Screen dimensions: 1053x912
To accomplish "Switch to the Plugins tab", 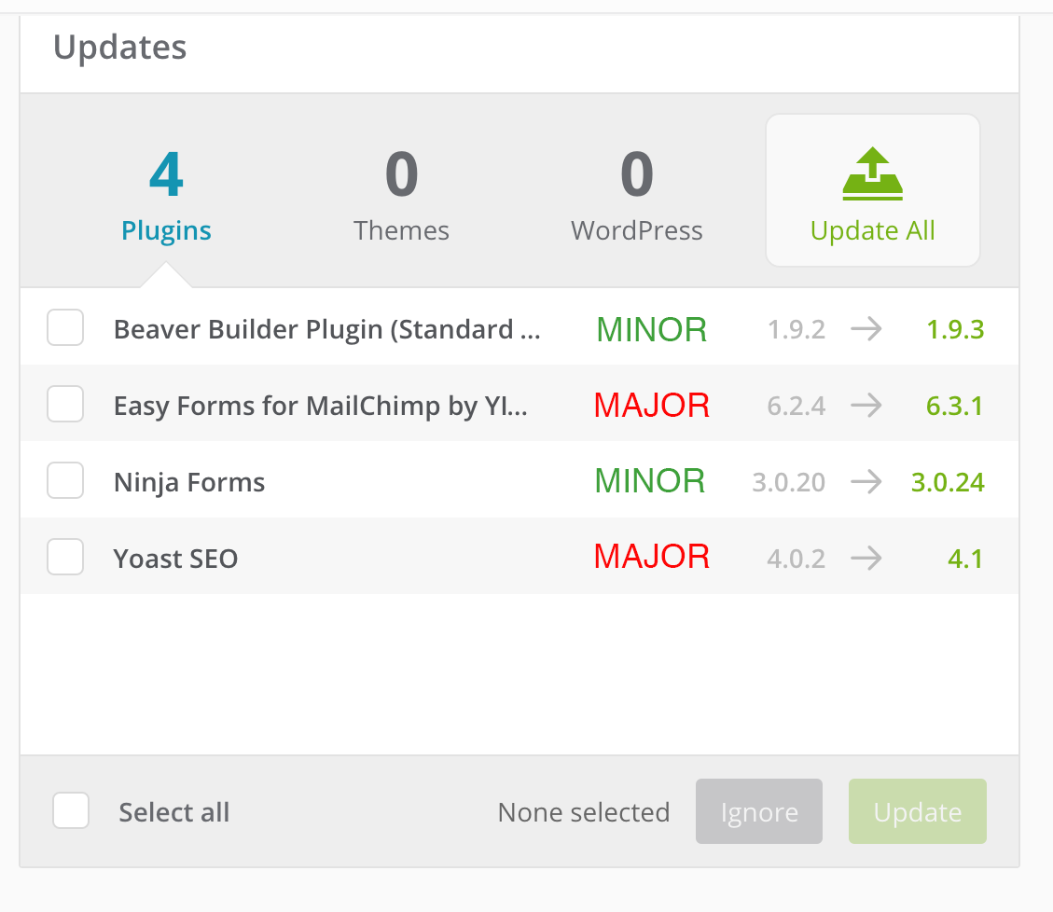I will point(166,196).
